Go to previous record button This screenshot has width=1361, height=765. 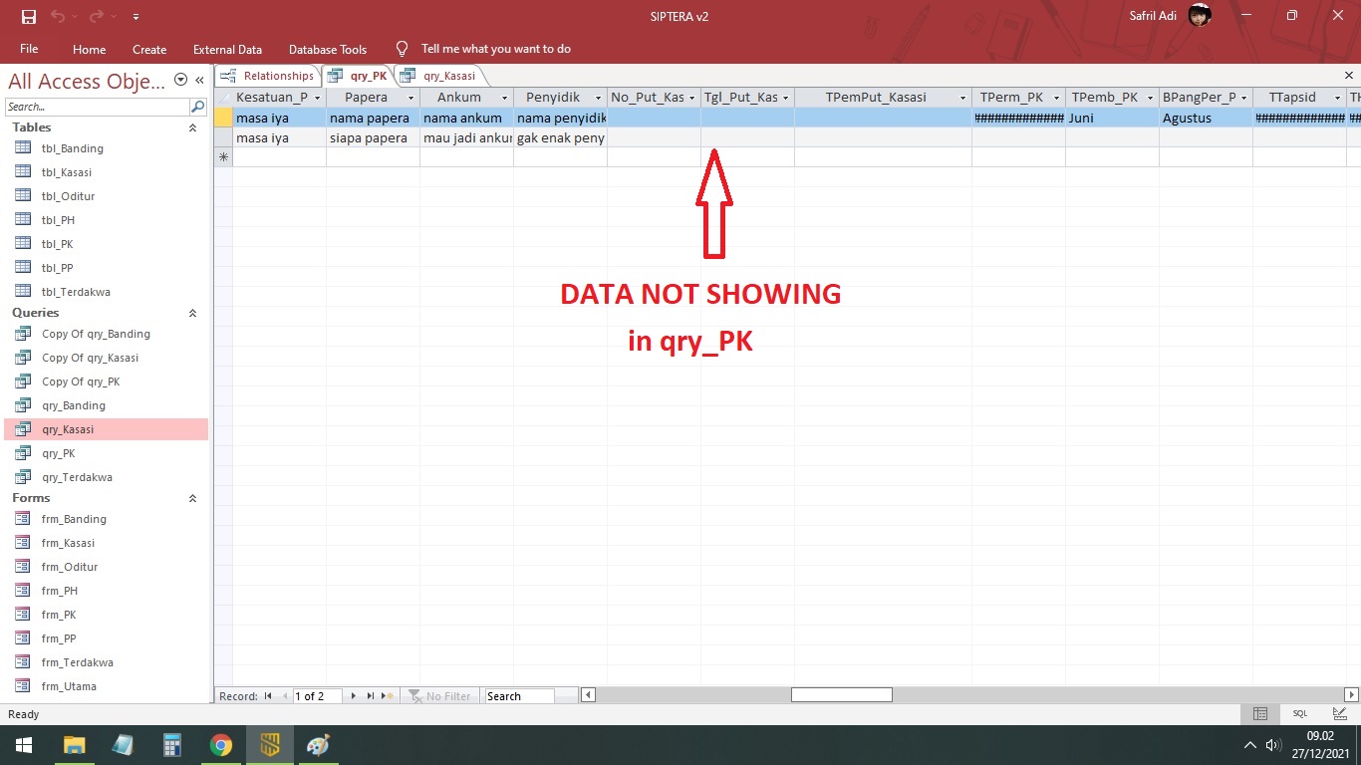click(285, 696)
